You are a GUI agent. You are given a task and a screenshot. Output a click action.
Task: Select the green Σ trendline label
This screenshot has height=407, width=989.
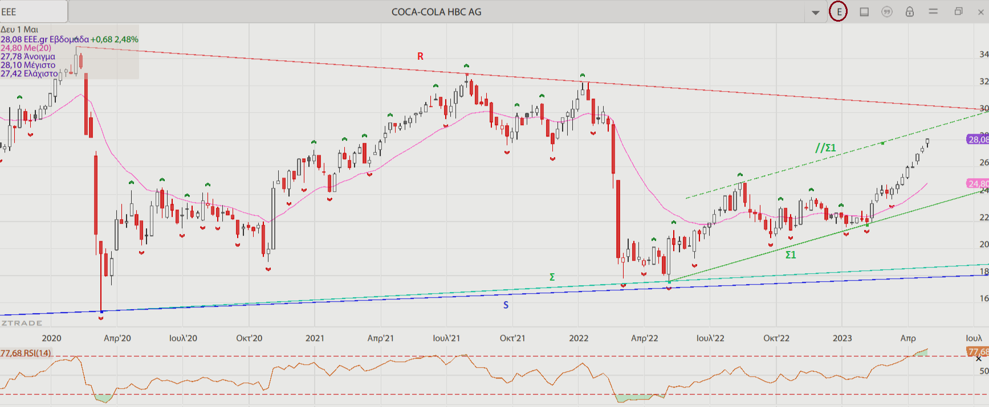pos(552,277)
